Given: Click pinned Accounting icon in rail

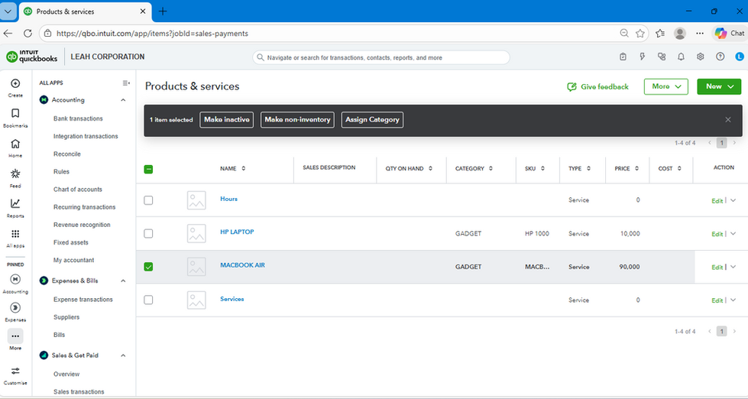Looking at the screenshot, I should 15,279.
